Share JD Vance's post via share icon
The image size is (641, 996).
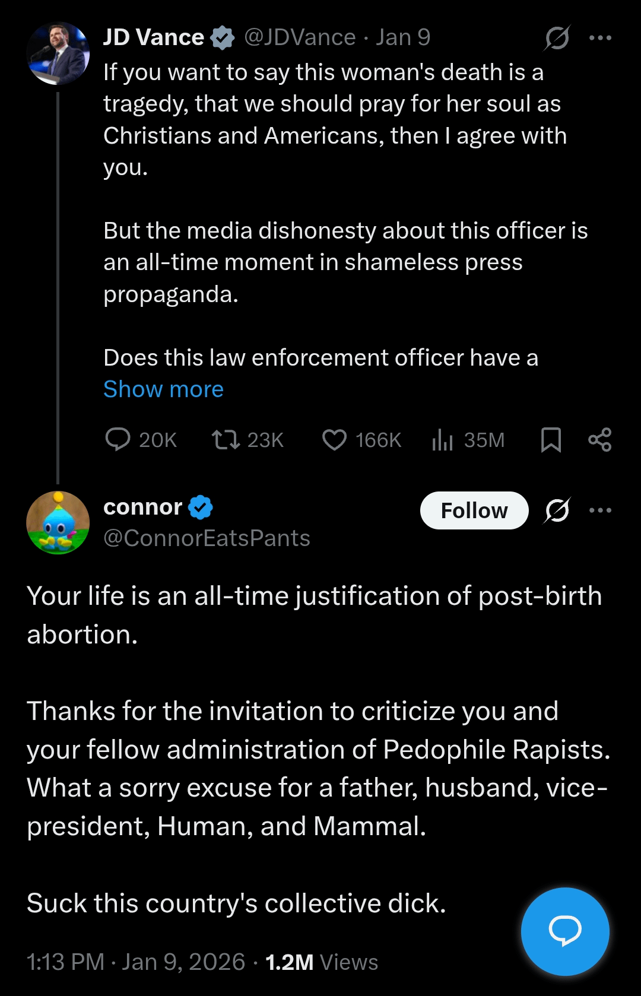[x=599, y=440]
